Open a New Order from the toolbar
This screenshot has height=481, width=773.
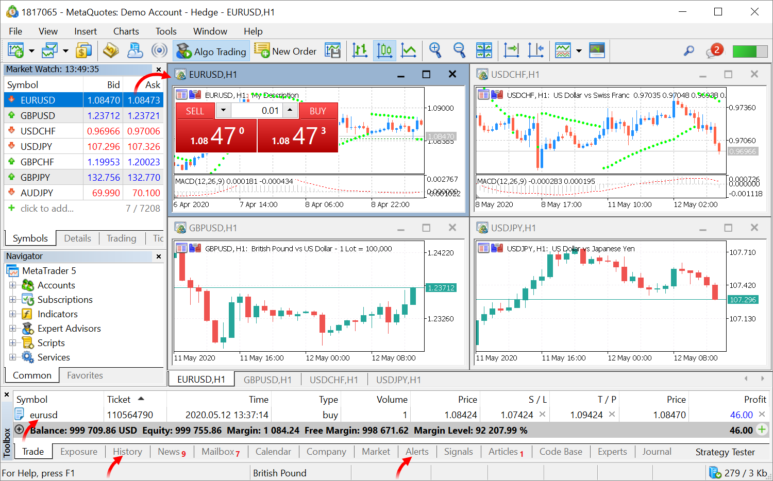285,50
